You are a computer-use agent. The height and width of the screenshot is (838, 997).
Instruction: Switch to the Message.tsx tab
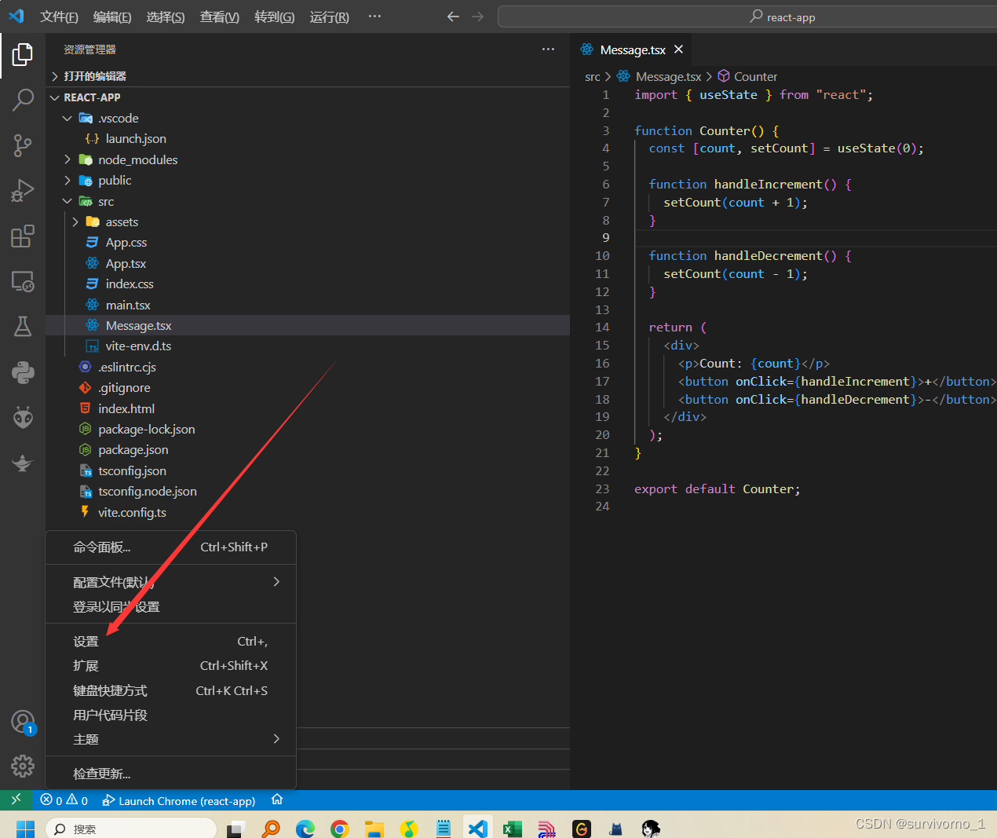pyautogui.click(x=633, y=49)
